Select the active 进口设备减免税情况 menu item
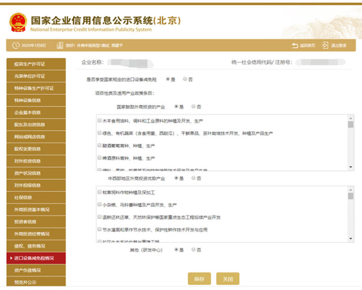This screenshot has height=290, width=362. pyautogui.click(x=36, y=258)
